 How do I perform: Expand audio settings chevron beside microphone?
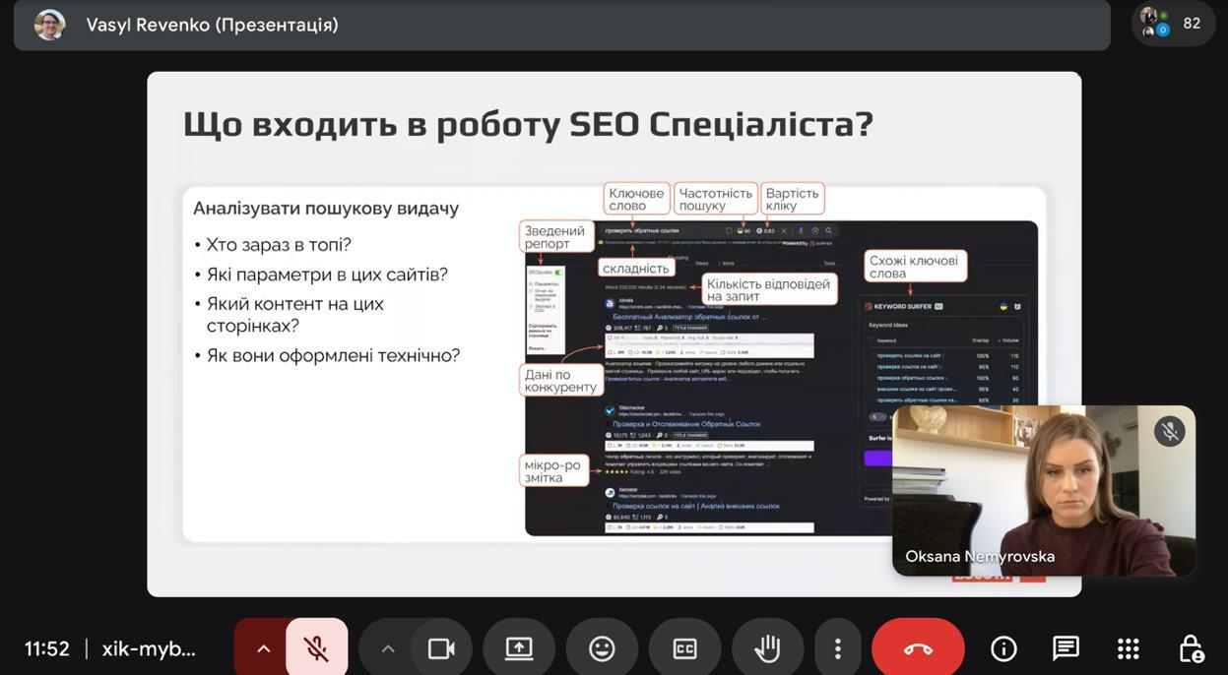(x=263, y=648)
